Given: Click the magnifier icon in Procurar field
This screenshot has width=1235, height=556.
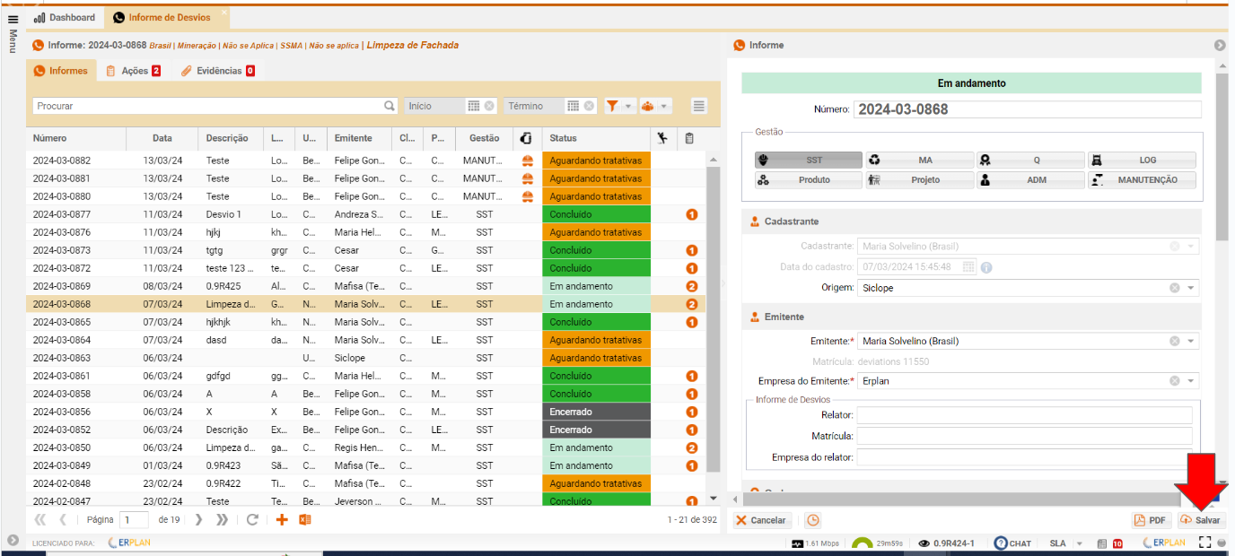Looking at the screenshot, I should 390,106.
